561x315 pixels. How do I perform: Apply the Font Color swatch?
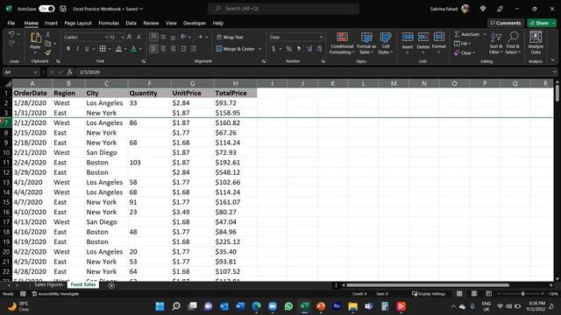(133, 49)
